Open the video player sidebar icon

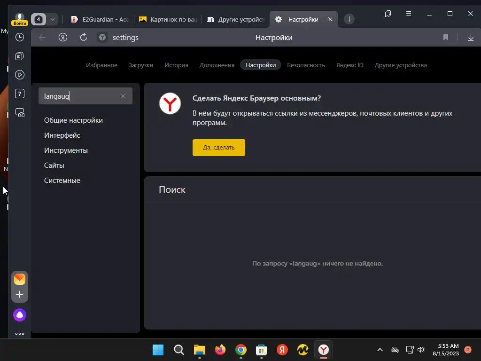[x=20, y=75]
